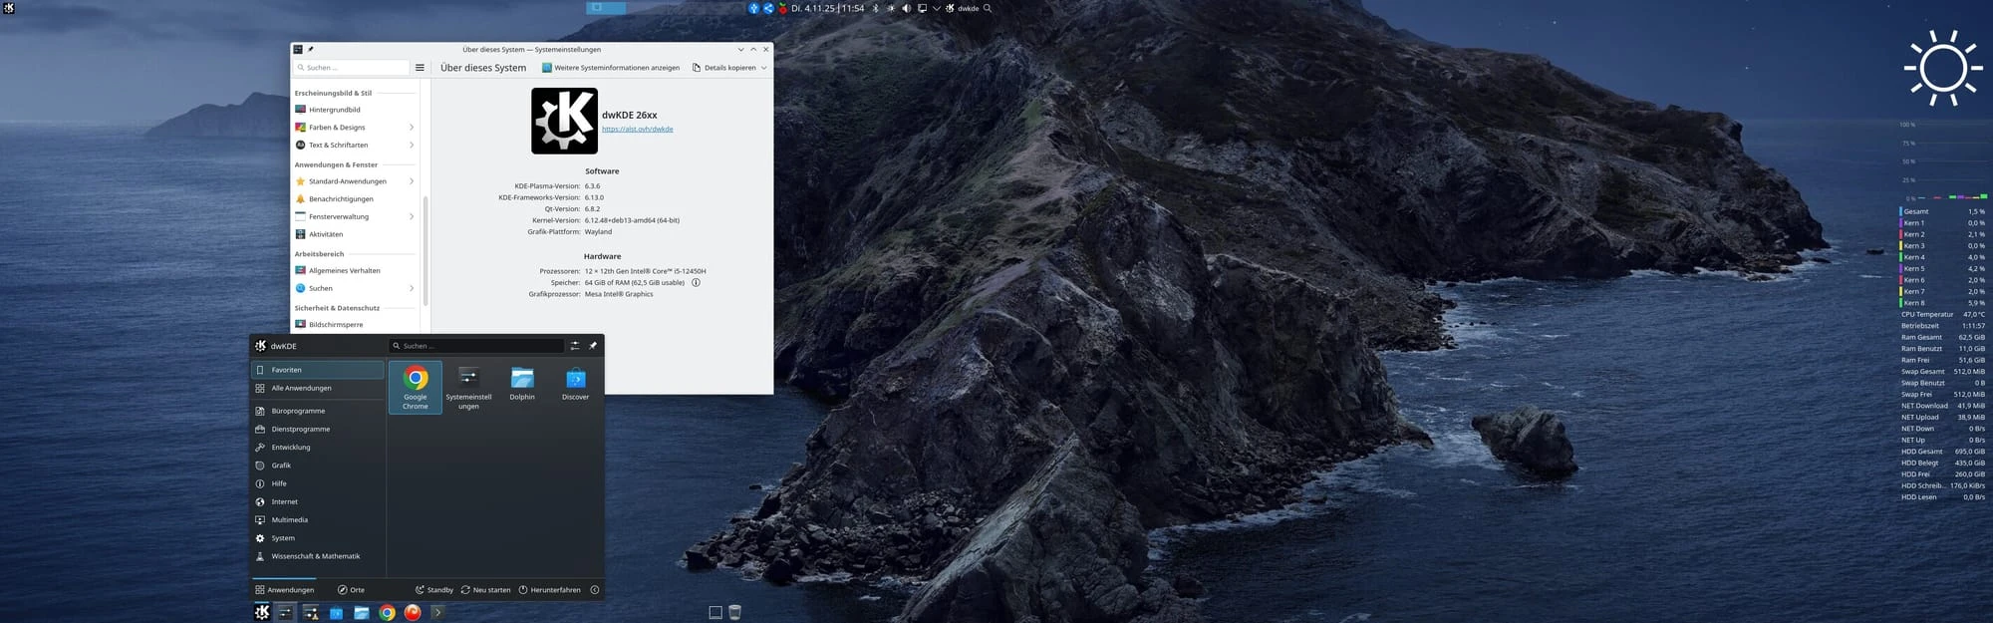Open Bildschirmsperre settings
1993x623 pixels.
pos(355,325)
